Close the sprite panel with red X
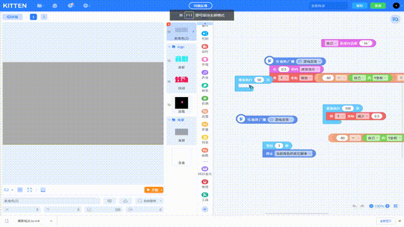 tap(169, 24)
